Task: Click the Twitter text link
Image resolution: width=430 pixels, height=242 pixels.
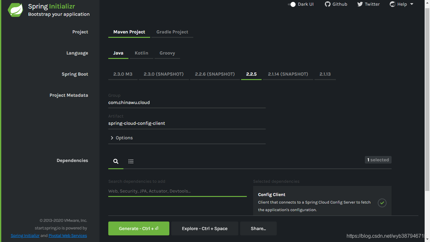Action: point(372,4)
